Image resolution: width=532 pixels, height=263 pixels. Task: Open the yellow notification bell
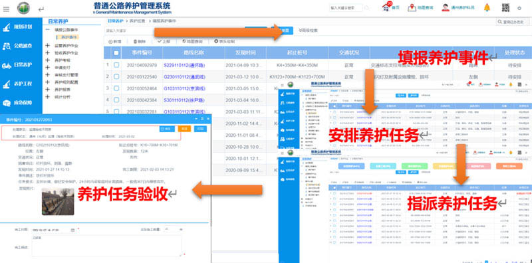[487, 7]
